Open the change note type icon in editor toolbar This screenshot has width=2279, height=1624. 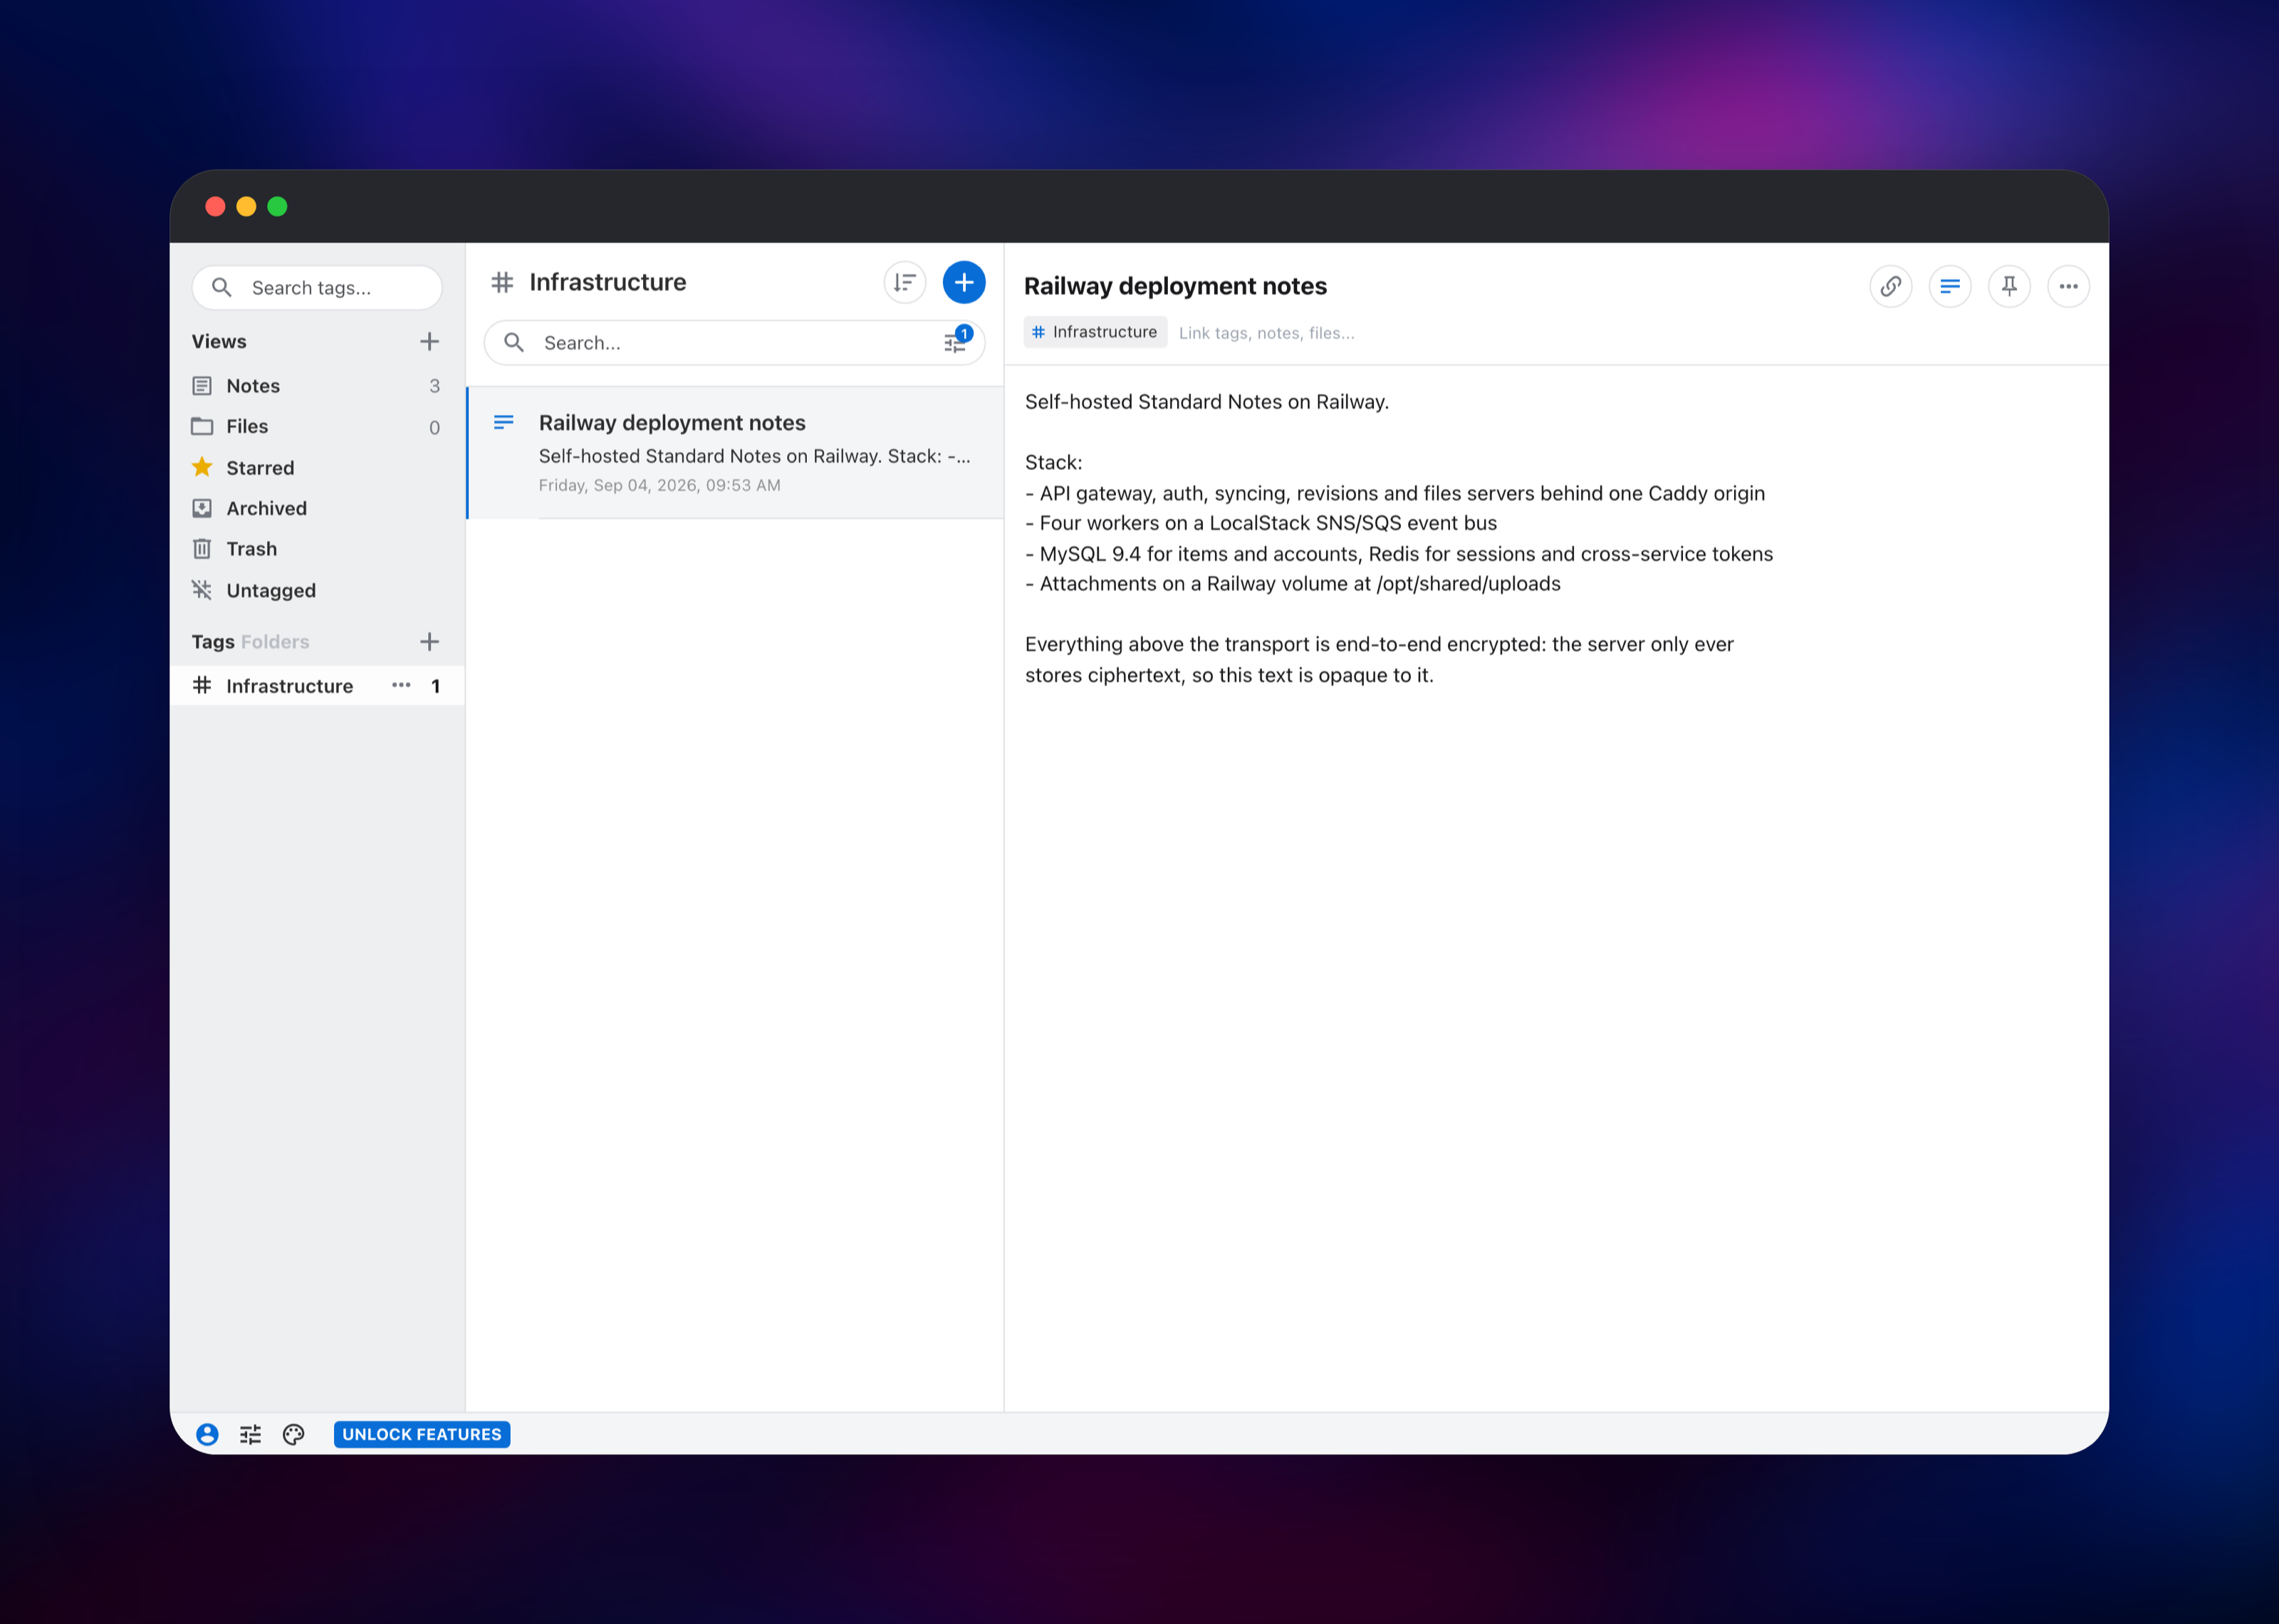1950,287
